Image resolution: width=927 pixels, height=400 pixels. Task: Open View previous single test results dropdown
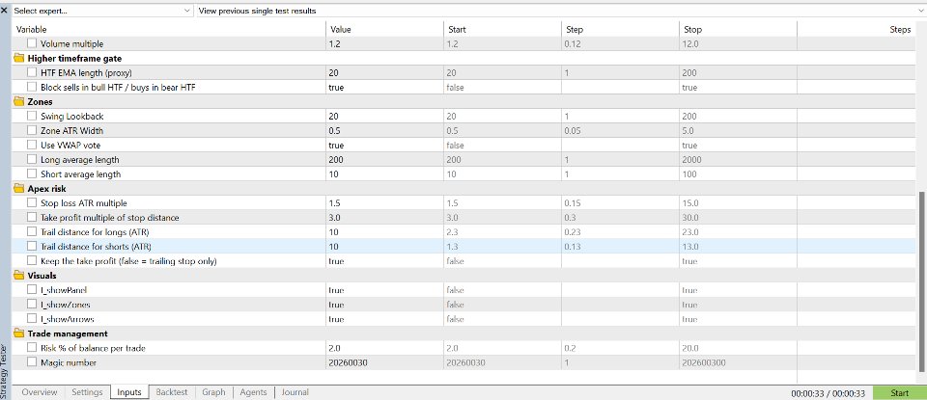pos(560,11)
